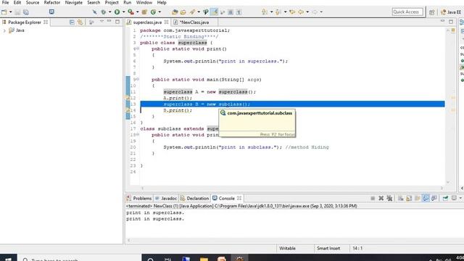The image size is (464, 261).
Task: Open the Declaration tab
Action: pyautogui.click(x=194, y=198)
